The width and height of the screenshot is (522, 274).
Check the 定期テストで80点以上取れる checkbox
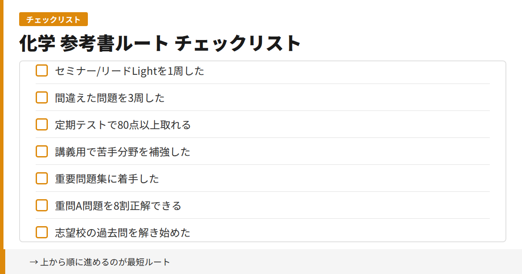coord(41,124)
